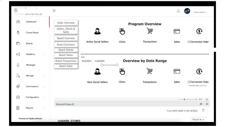This screenshot has width=225, height=127.
Task: Click the Active Social Sellers person icon
Action: 97,31
